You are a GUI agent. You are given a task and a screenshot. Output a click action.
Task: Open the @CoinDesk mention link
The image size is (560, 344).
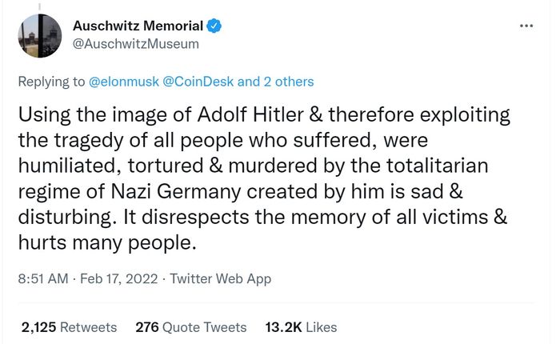tap(198, 82)
